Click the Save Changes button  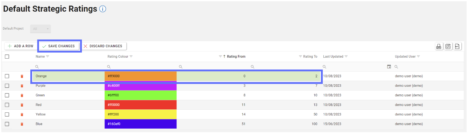[x=59, y=46]
